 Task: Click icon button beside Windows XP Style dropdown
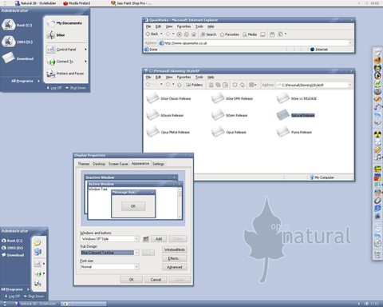point(145,239)
